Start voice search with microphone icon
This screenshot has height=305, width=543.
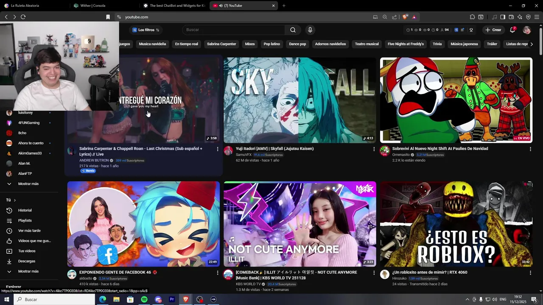coord(310,30)
